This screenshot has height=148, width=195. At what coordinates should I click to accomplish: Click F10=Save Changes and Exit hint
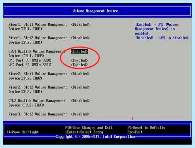[x=89, y=128]
